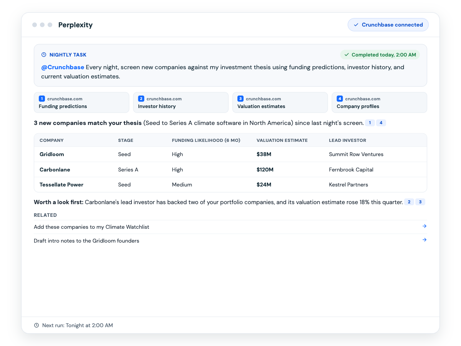Open source card Funding predictions
461x346 pixels.
[81, 102]
